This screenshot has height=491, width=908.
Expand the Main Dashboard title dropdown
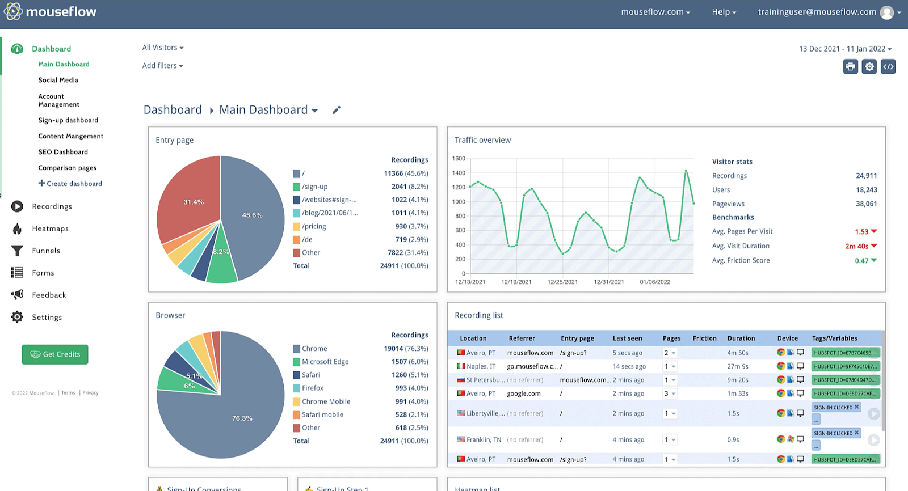click(315, 111)
